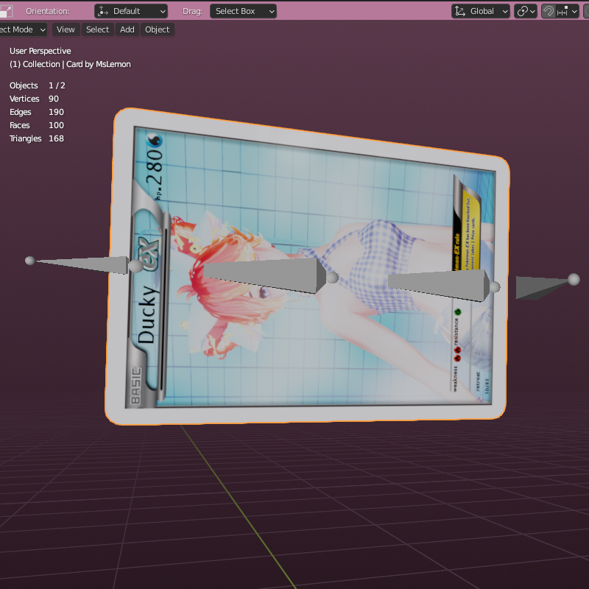The width and height of the screenshot is (589, 589).
Task: Click the 'Faces 100' statistics line
Action: (x=37, y=125)
